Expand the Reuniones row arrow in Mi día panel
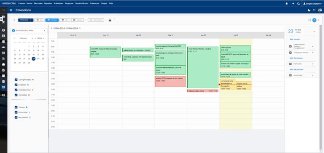This screenshot has height=153, width=324. tap(313, 75)
